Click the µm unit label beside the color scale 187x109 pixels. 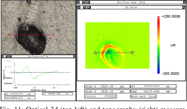173,45
